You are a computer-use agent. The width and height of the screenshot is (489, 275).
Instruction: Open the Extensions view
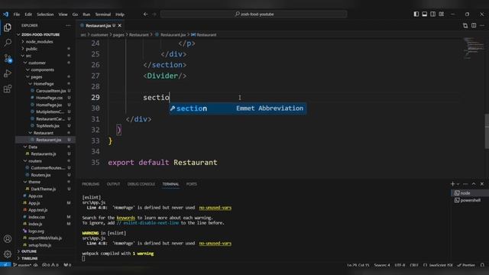tap(8, 89)
